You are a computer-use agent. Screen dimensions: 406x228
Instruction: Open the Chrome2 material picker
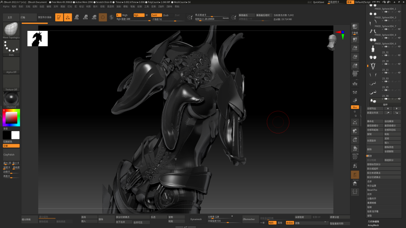point(11,99)
